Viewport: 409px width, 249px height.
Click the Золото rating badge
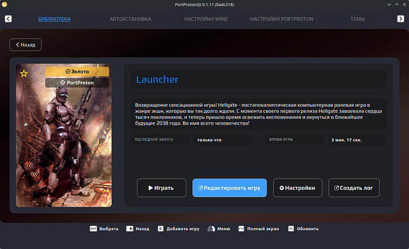[x=77, y=71]
